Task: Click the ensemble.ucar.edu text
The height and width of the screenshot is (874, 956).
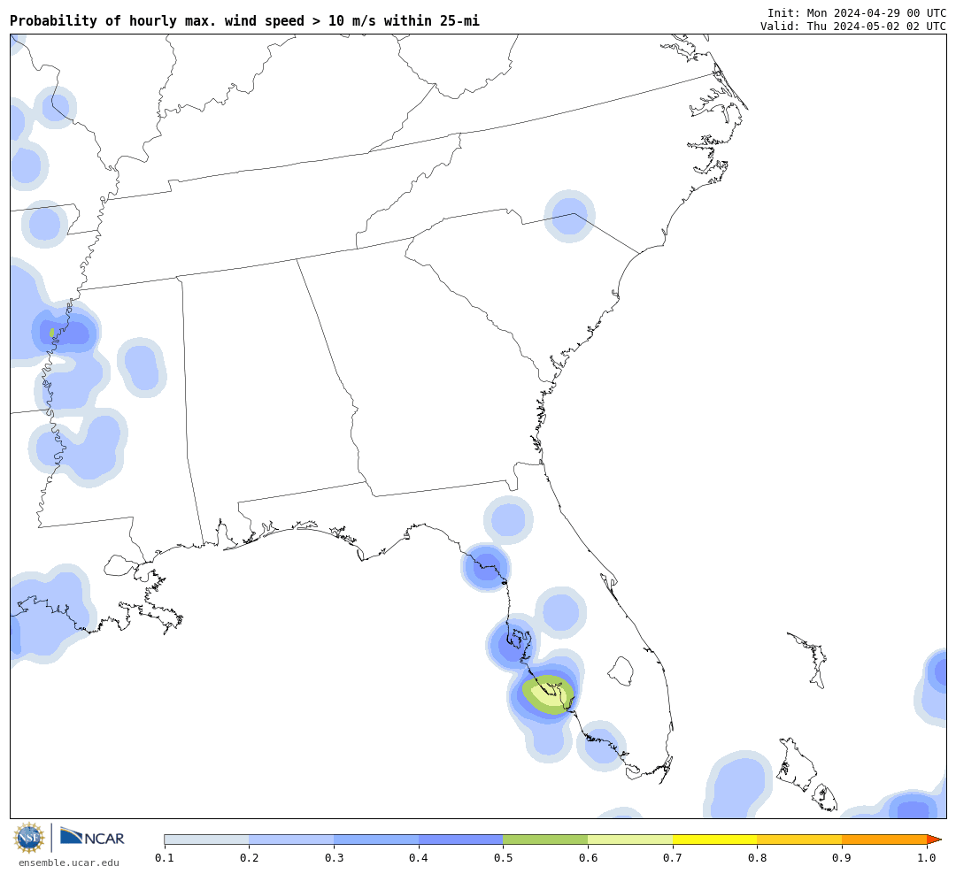Action: [69, 862]
